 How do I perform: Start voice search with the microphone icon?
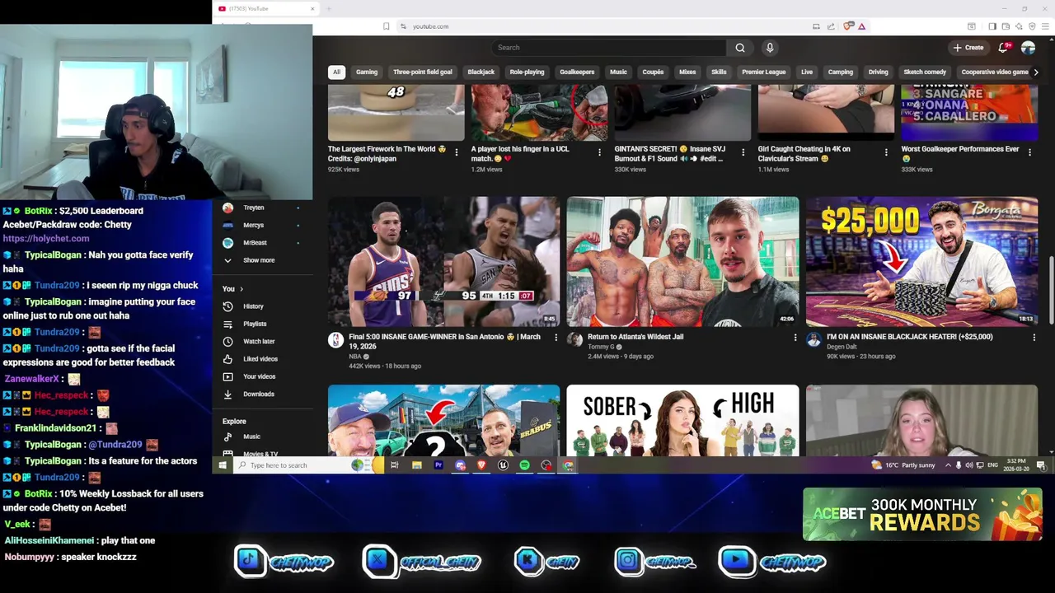(770, 48)
